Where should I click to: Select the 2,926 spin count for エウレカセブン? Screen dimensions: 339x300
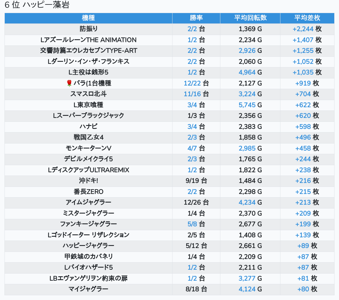(x=247, y=50)
